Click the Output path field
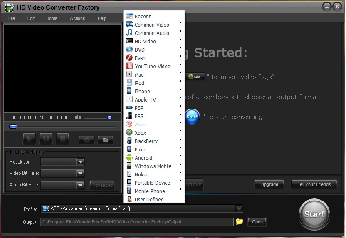The width and height of the screenshot is (346, 238). click(x=137, y=222)
